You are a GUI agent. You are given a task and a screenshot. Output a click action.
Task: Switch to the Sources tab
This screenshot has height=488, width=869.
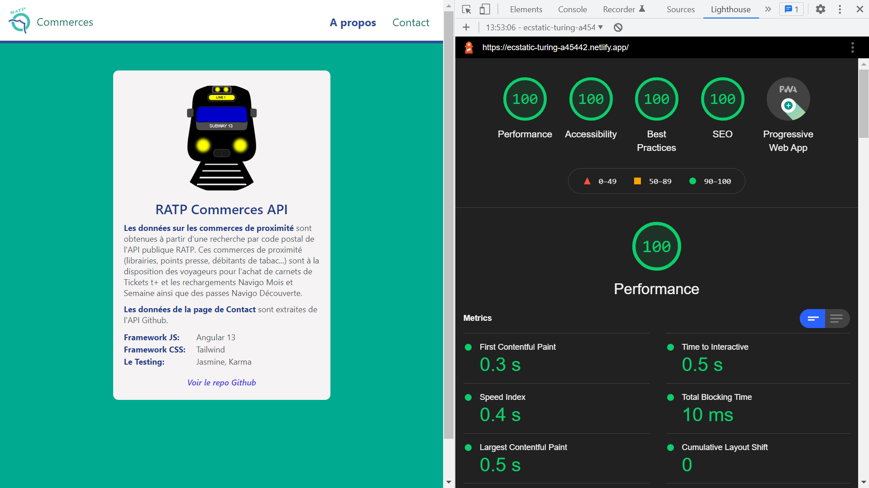click(680, 9)
